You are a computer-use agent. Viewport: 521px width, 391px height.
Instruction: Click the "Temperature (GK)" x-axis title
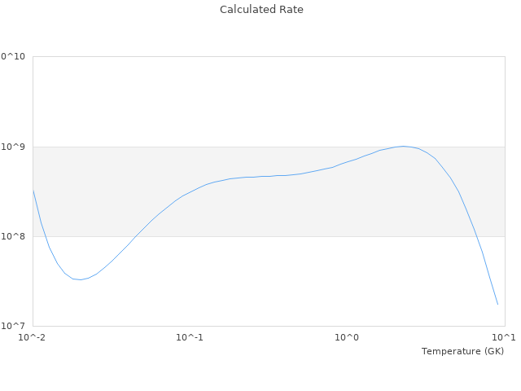[x=462, y=351]
